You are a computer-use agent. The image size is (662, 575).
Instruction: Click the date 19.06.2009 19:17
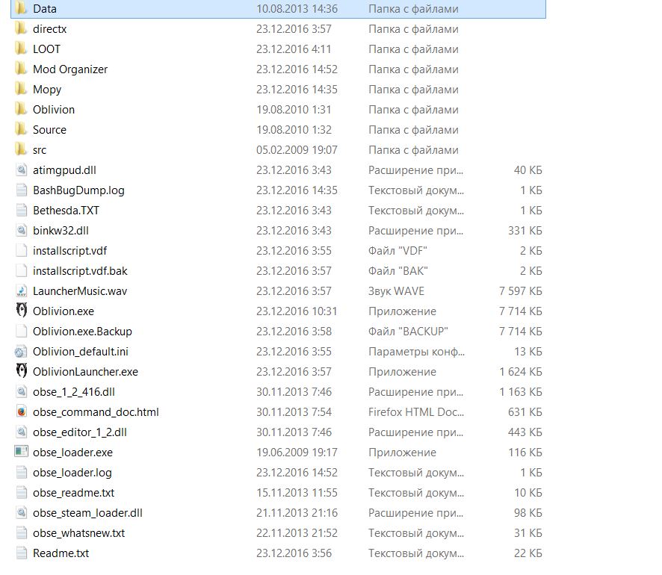coord(297,453)
